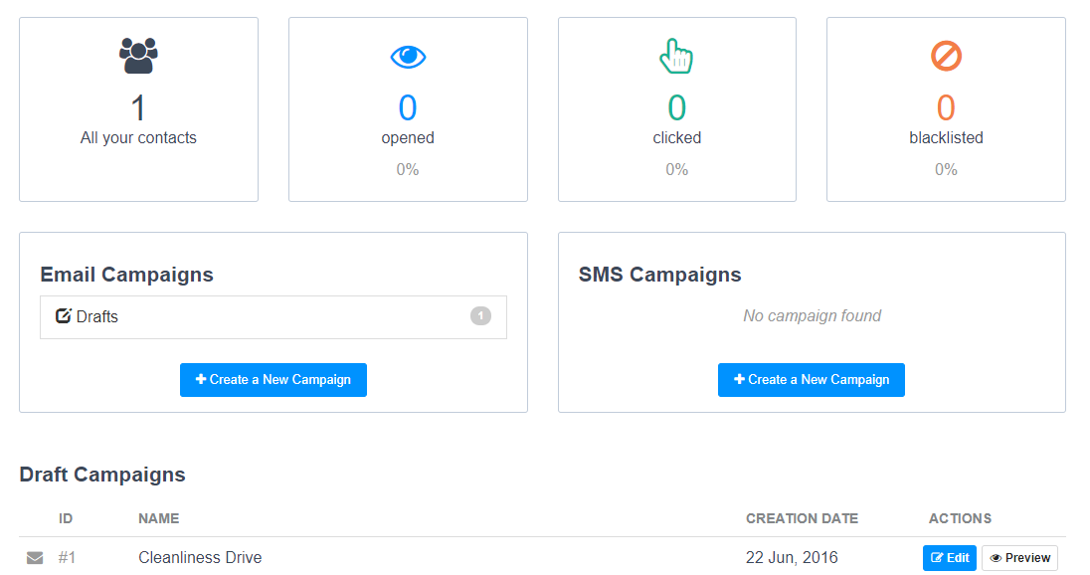Click the opened emails count
The height and width of the screenshot is (575, 1090).
point(408,107)
